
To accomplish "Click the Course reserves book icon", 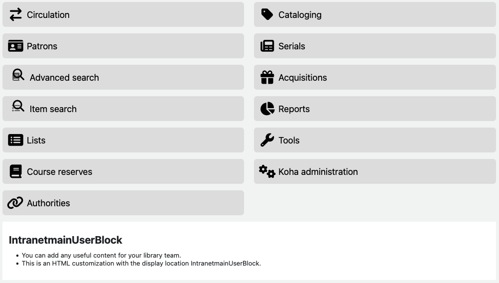I will coord(15,171).
